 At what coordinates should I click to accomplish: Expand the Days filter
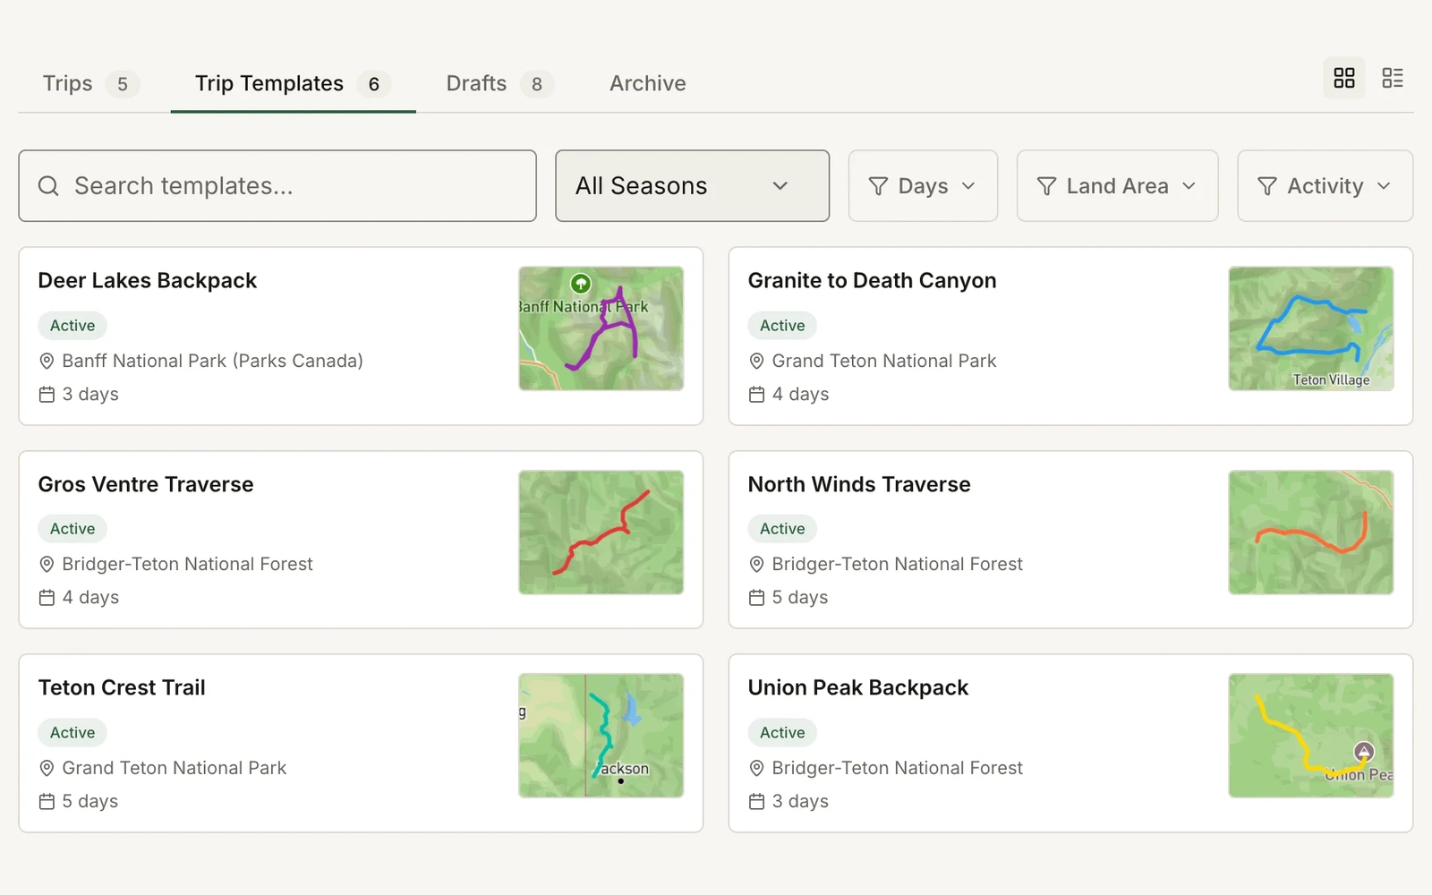923,185
